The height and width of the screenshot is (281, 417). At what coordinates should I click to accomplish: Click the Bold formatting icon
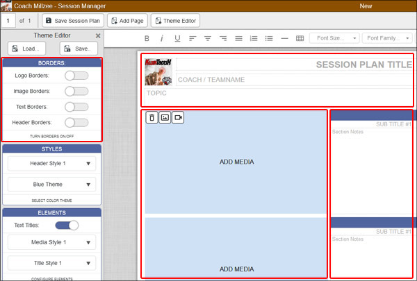point(147,38)
